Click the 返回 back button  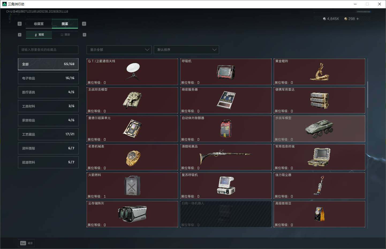pos(26,243)
